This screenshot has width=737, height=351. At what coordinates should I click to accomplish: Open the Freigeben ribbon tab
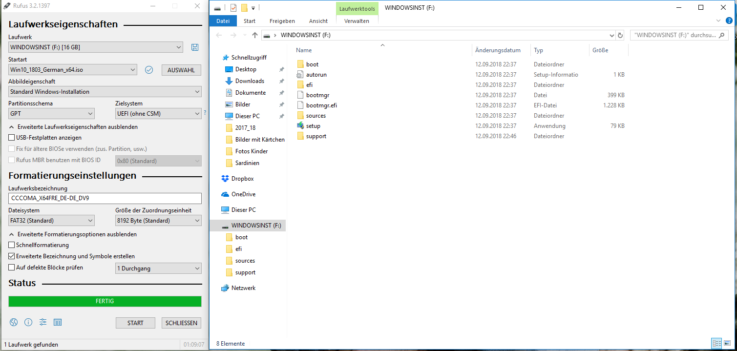[x=282, y=21]
